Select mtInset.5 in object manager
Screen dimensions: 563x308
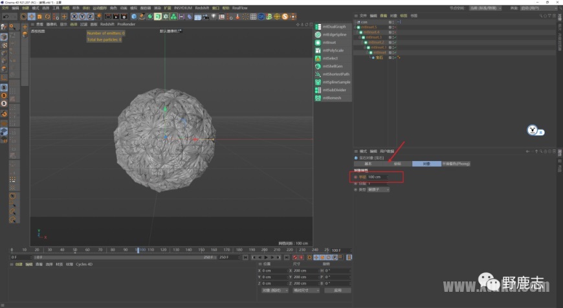pos(369,27)
